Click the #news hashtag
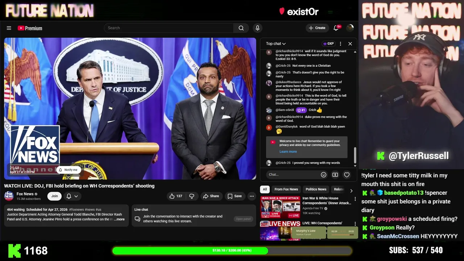The image size is (464, 261). point(90,210)
